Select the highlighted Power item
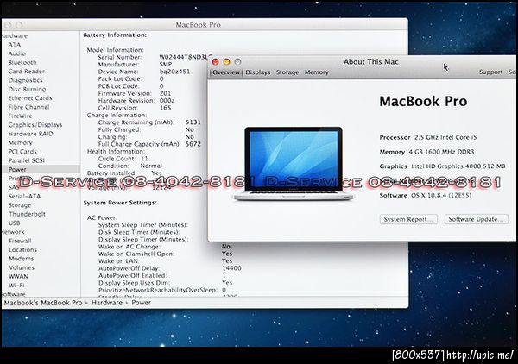Image resolution: width=518 pixels, height=364 pixels. (x=41, y=169)
